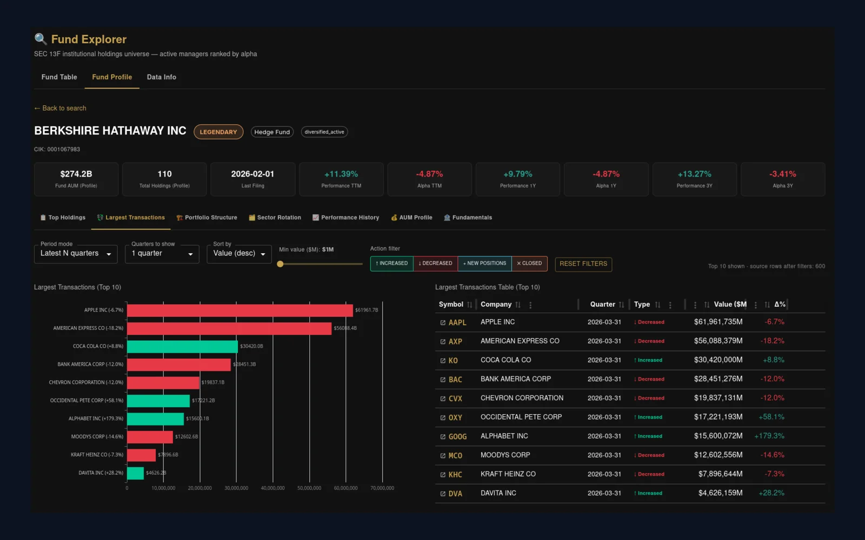Open the Sort by dropdown

239,254
